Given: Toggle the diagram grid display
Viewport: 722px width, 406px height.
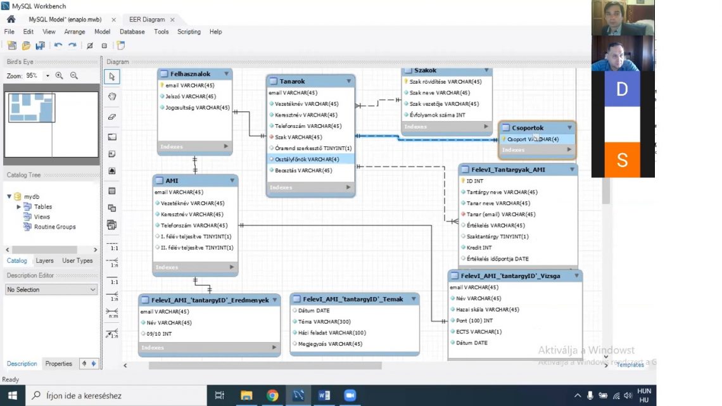Looking at the screenshot, I should (89, 46).
